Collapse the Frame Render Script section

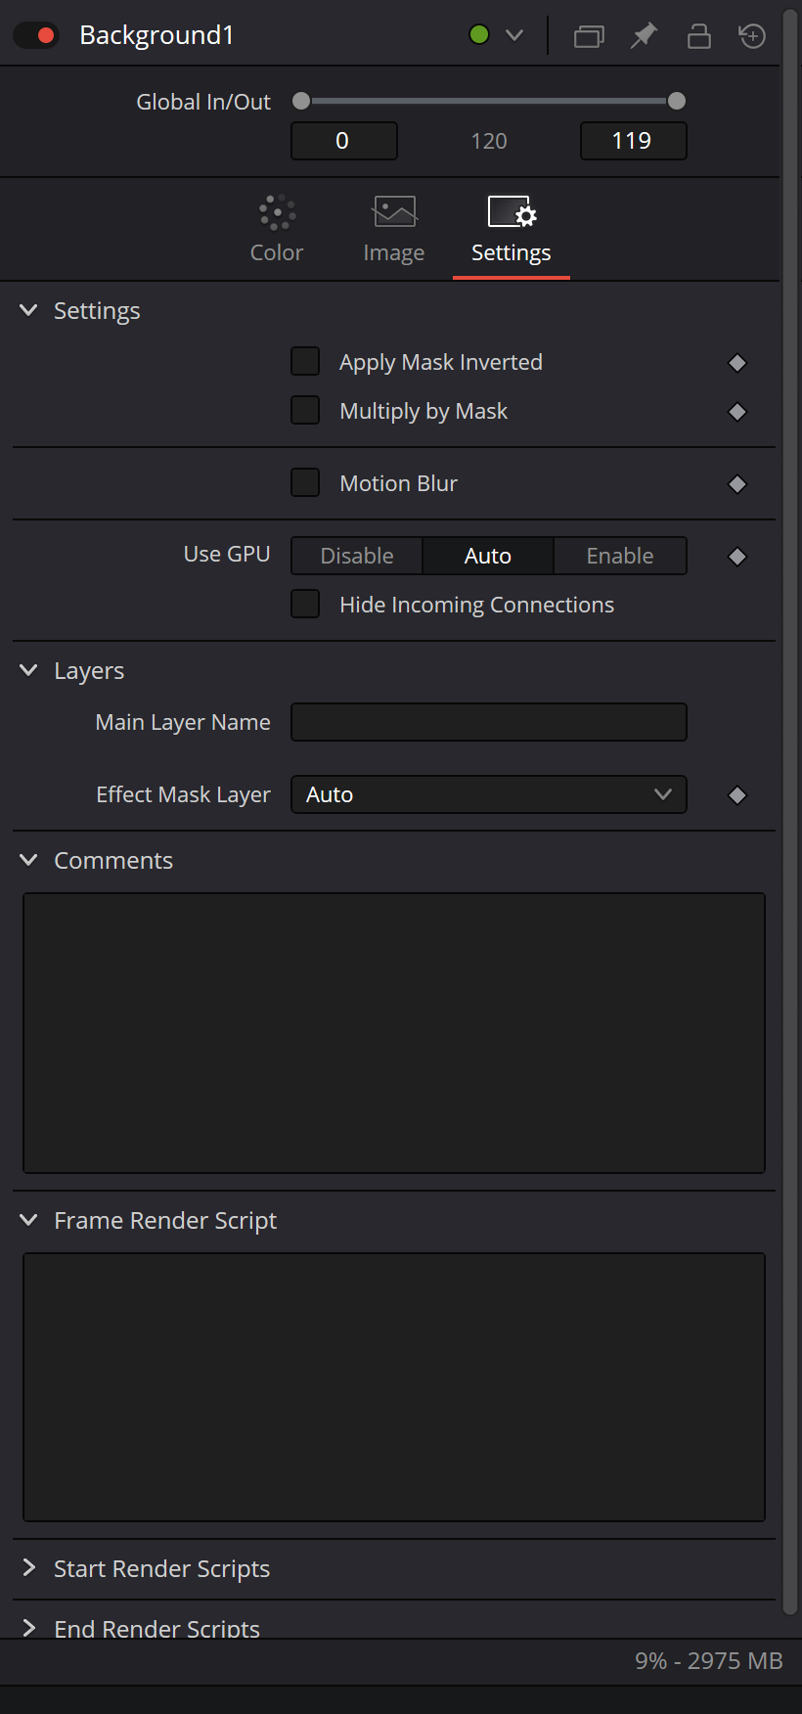coord(29,1220)
